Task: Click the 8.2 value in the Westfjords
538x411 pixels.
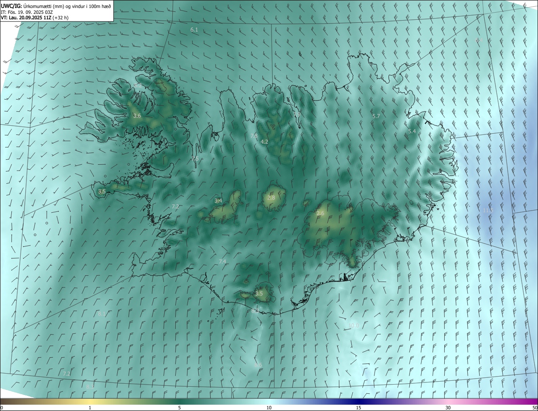Action: click(x=137, y=86)
